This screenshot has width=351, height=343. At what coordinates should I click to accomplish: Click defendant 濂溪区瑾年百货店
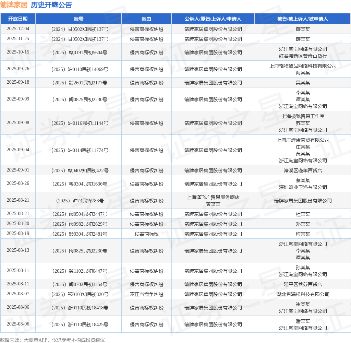click(x=303, y=171)
